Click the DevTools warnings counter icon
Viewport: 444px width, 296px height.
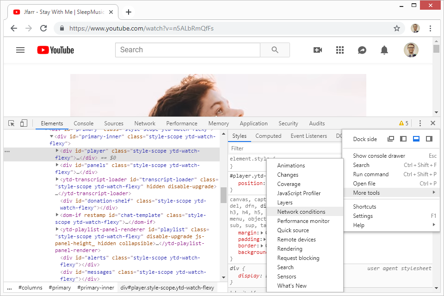(403, 123)
